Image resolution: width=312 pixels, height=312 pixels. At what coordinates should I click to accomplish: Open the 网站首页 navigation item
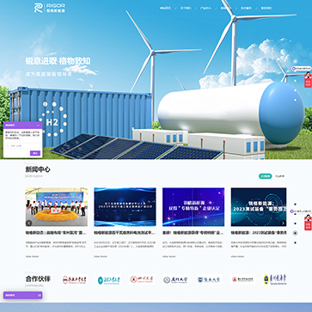coord(165,8)
